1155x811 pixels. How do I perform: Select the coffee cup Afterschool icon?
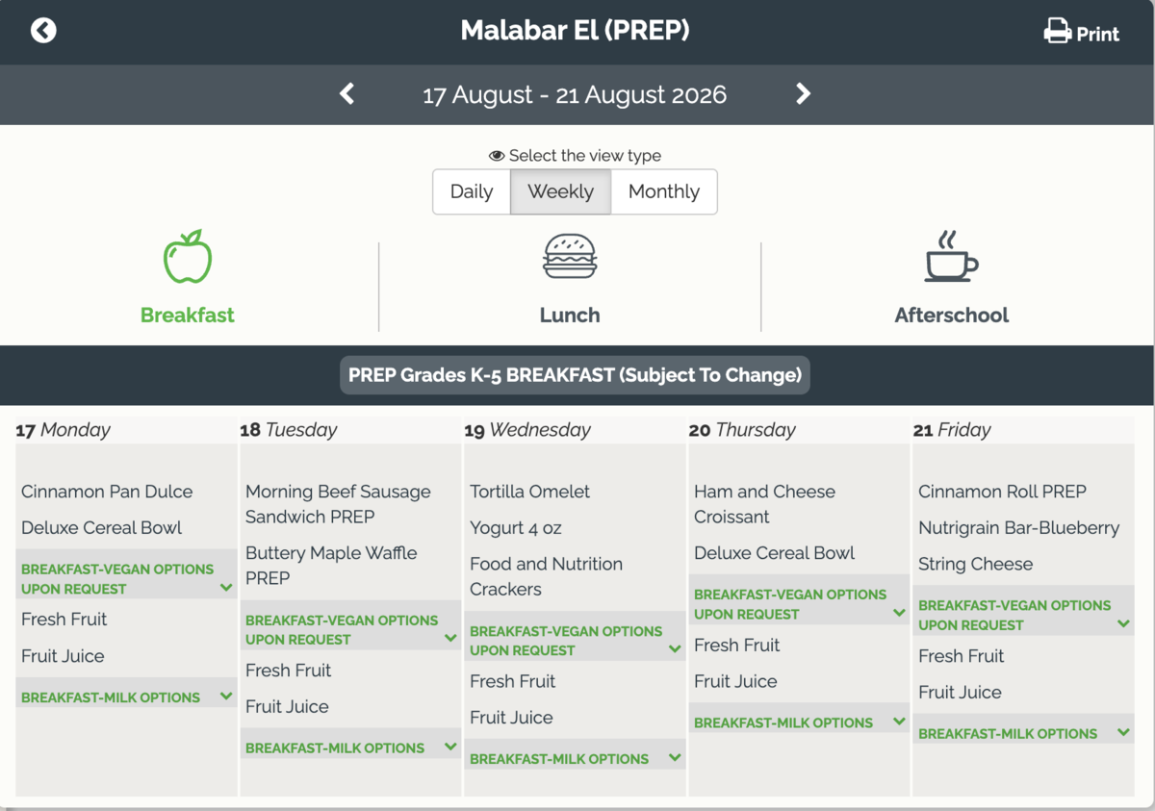click(951, 256)
